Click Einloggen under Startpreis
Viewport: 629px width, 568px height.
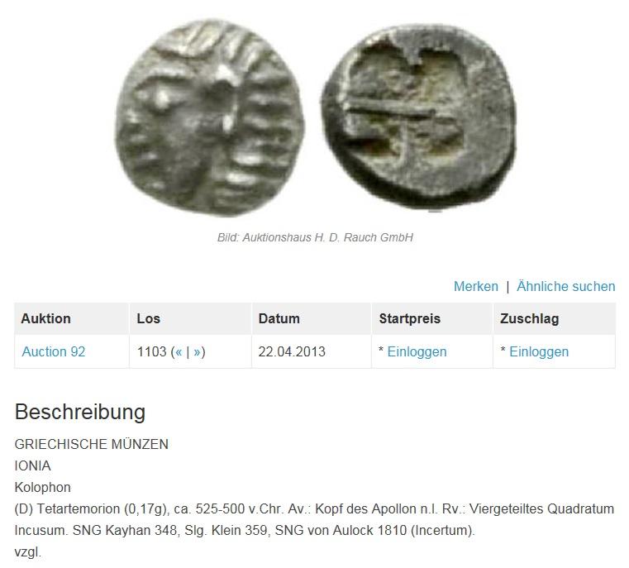417,351
